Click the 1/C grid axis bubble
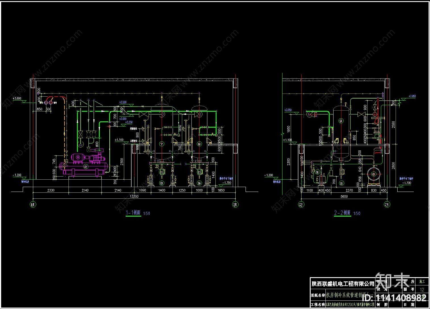430x309 pixels. pyautogui.click(x=33, y=204)
